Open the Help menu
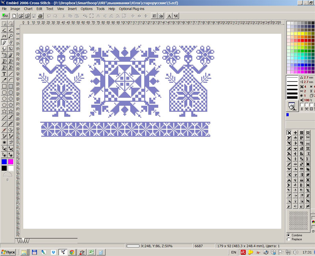The width and height of the screenshot is (315, 256). 112,9
